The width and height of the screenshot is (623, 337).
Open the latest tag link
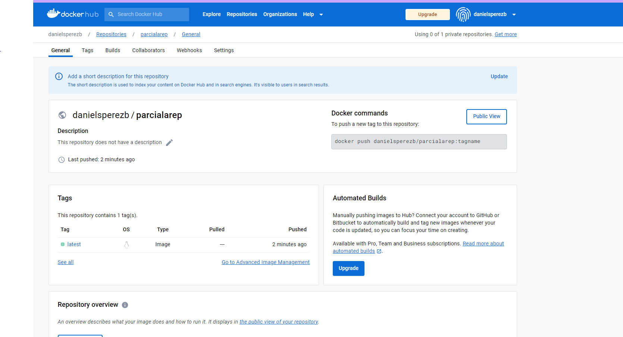click(x=73, y=244)
